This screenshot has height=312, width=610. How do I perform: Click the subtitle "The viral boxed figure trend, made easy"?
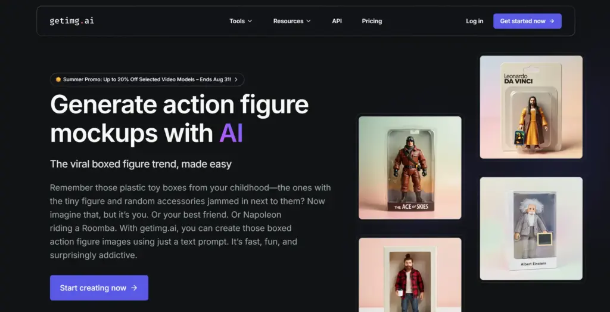coord(141,164)
